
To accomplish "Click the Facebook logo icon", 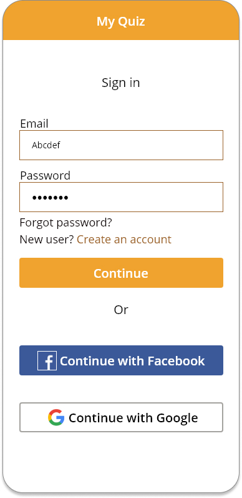I will [x=47, y=360].
